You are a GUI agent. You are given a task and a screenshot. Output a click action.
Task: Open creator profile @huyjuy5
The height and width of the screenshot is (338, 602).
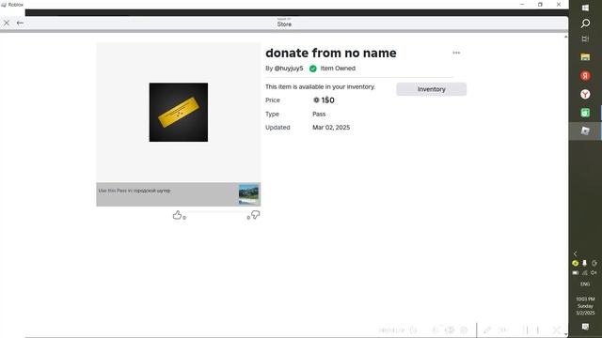pos(289,69)
